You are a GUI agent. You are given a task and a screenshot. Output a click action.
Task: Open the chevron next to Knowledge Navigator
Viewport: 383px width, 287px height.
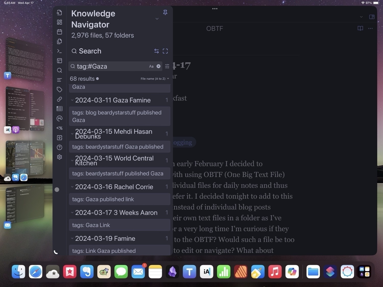[157, 19]
